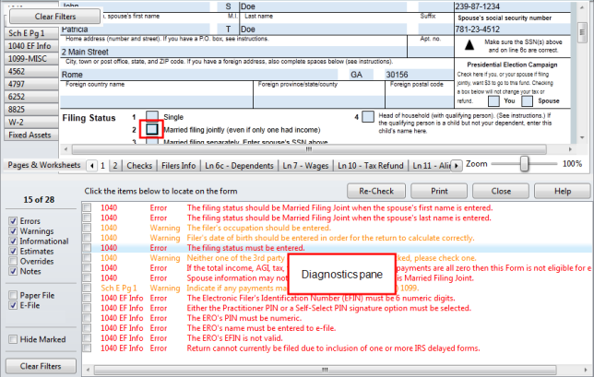Go to page 2 tab
Viewport: 594px width, 377px height.
click(115, 165)
